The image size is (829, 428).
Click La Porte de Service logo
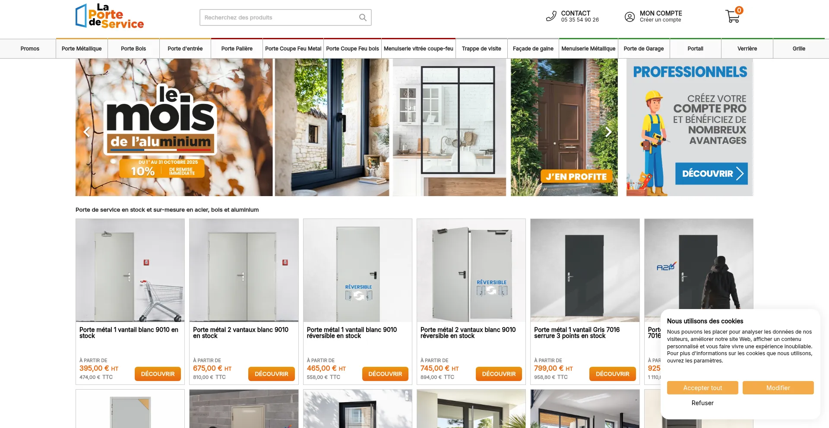pyautogui.click(x=110, y=16)
